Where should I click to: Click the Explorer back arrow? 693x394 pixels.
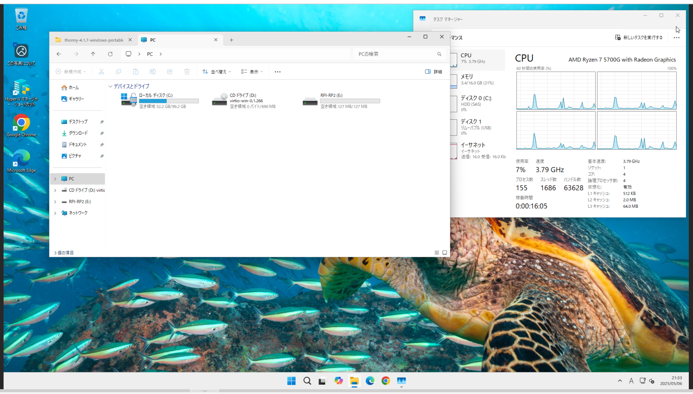59,54
